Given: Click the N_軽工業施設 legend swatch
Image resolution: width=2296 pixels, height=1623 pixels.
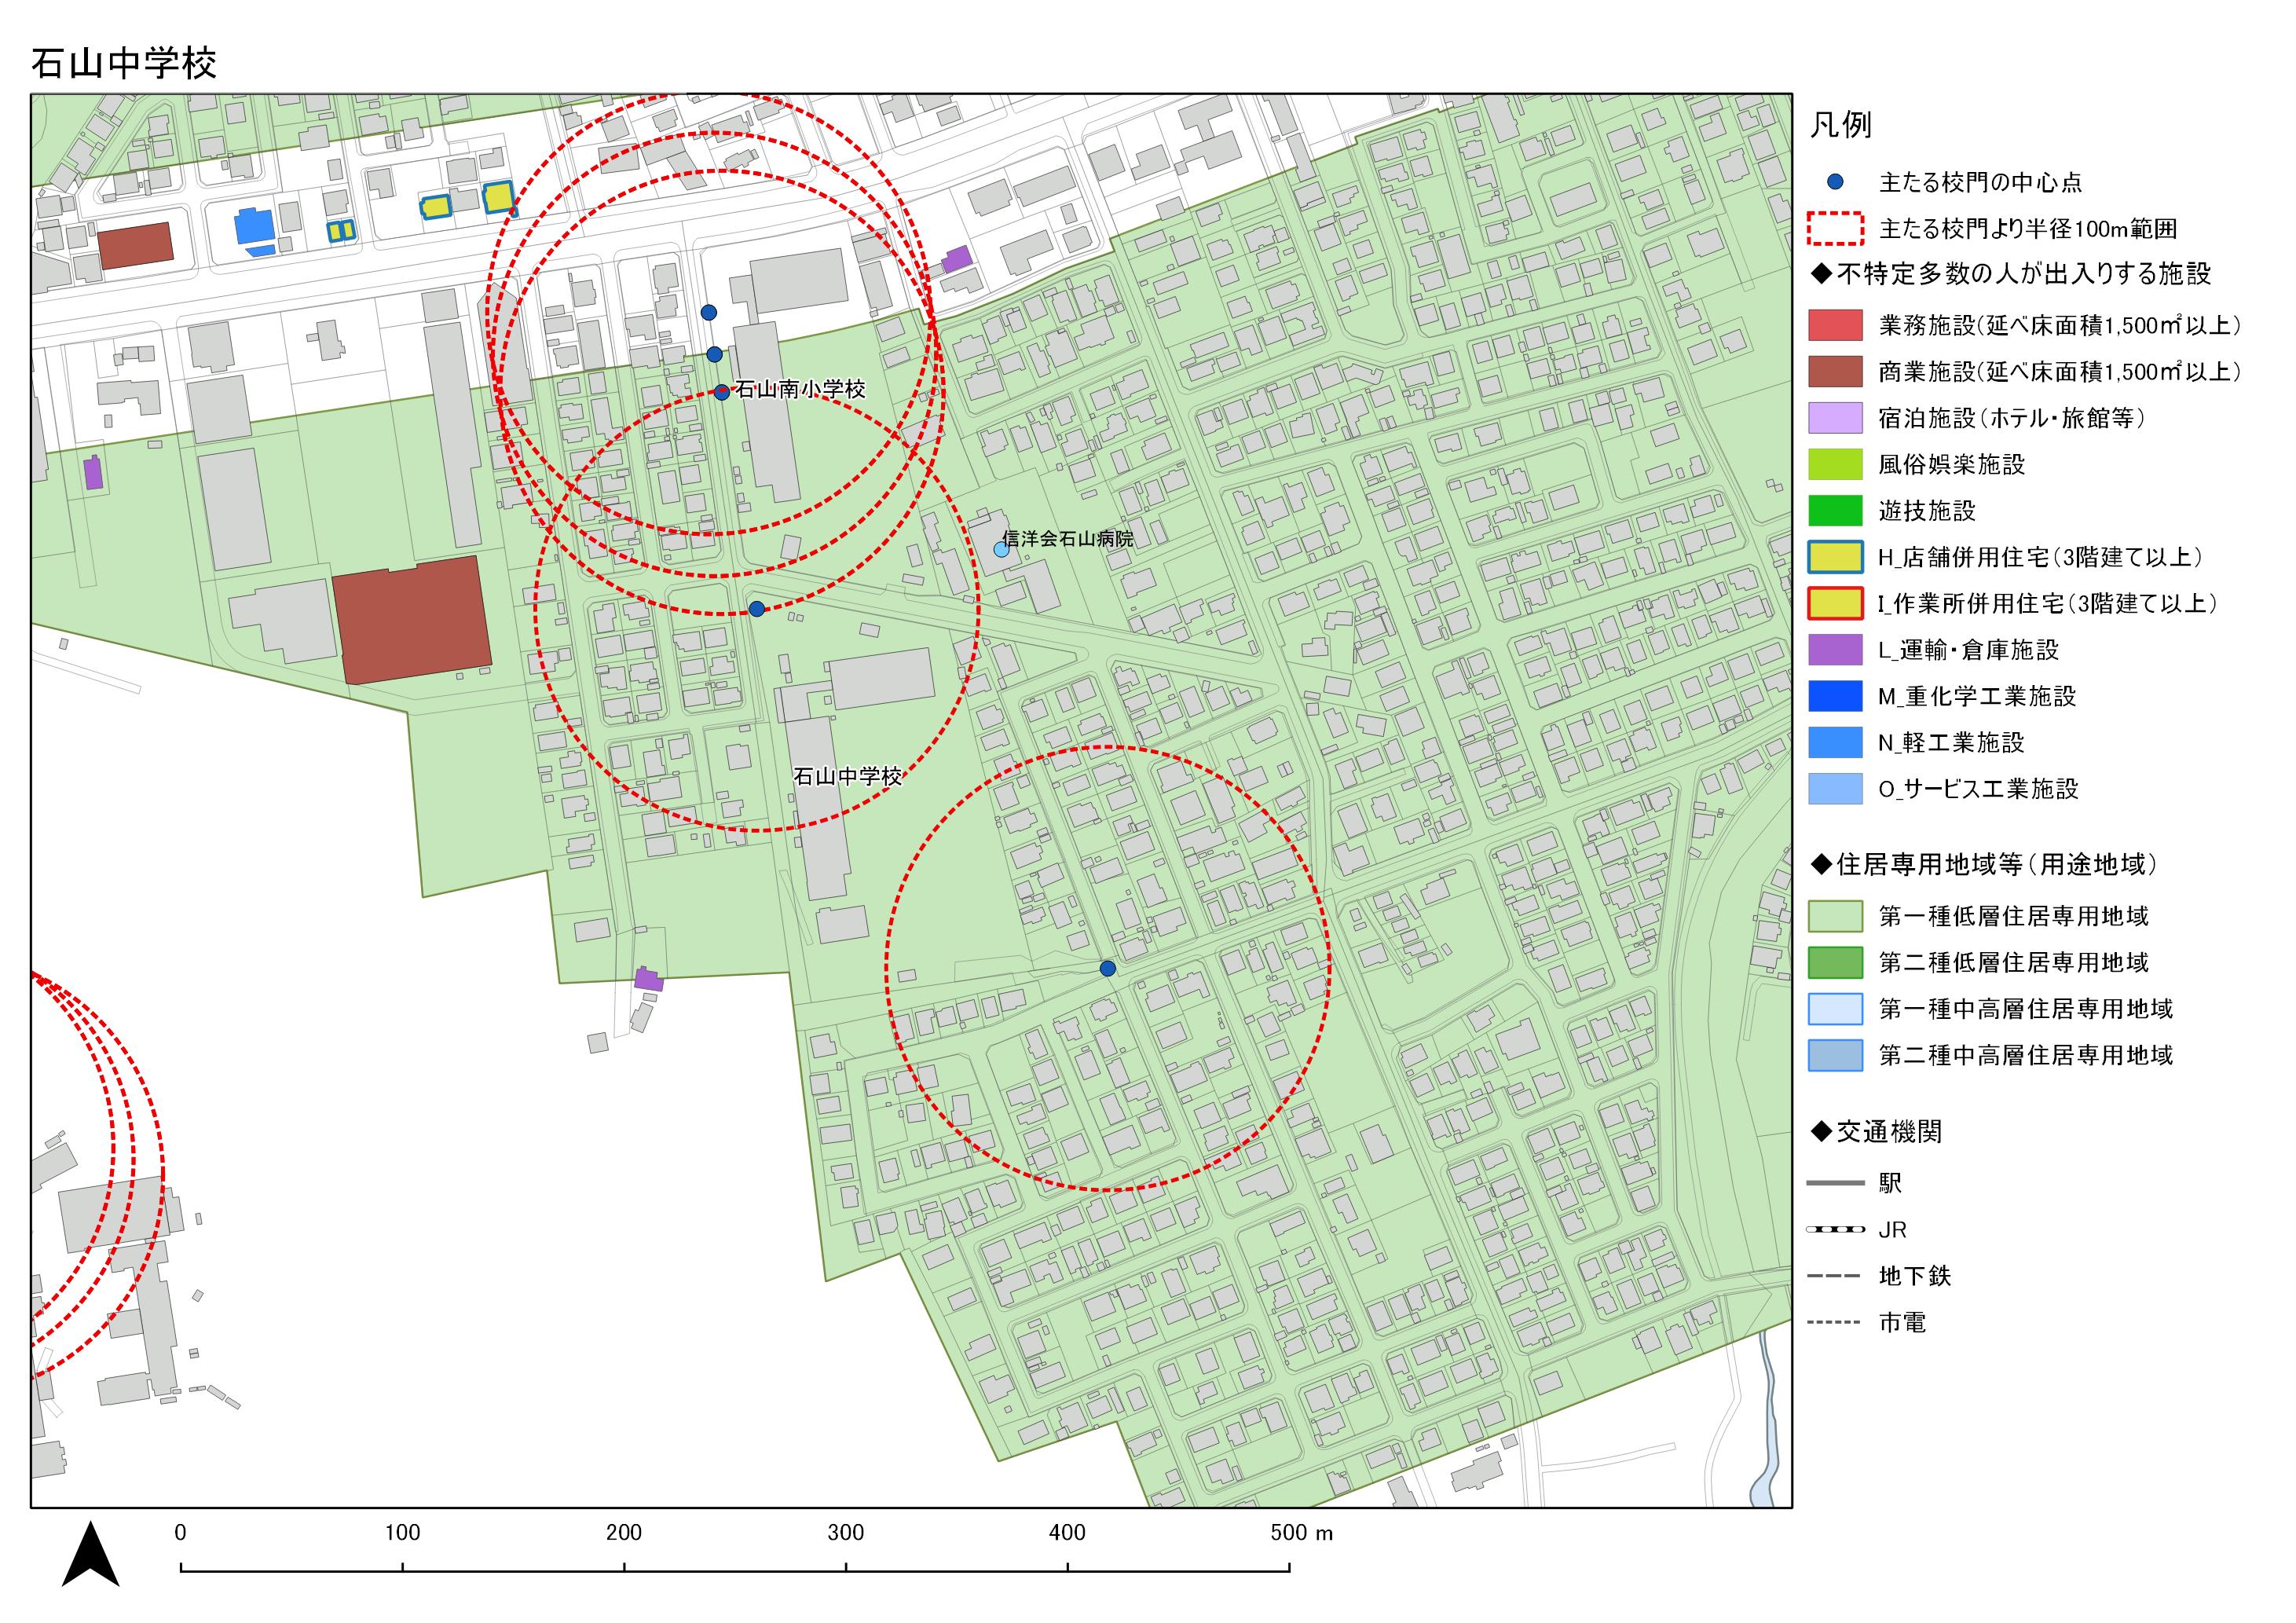Looking at the screenshot, I should 1835,742.
